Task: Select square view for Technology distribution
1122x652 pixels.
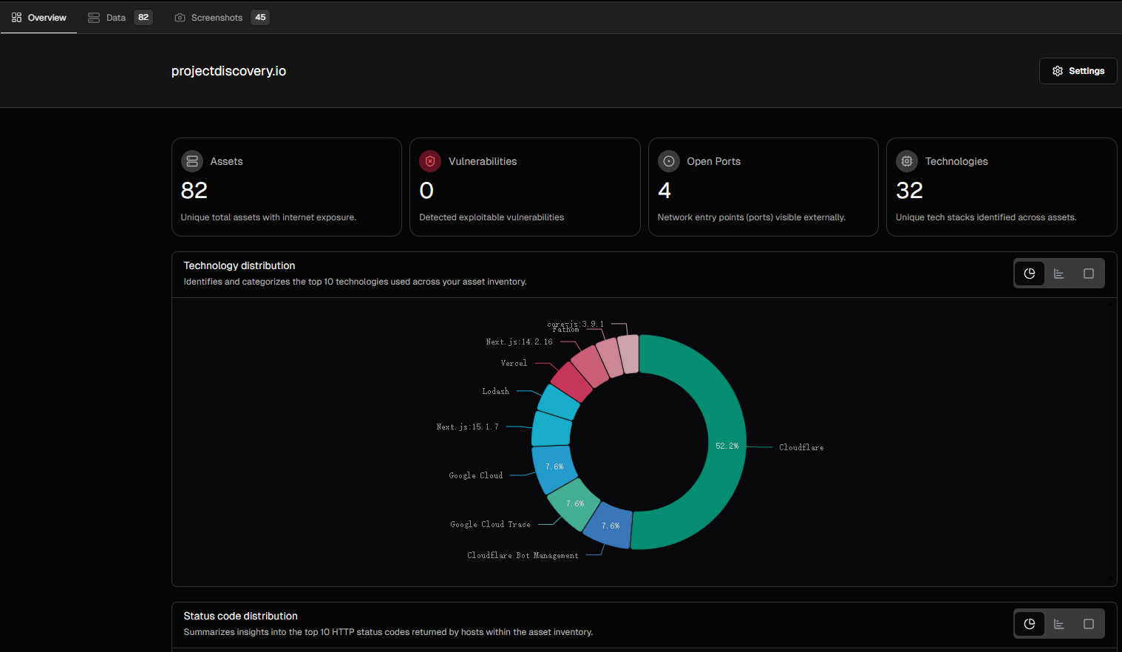Action: 1089,274
